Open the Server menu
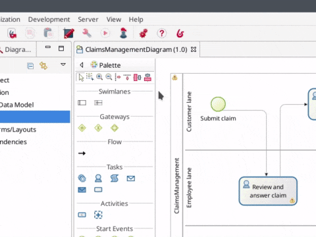 coord(88,19)
